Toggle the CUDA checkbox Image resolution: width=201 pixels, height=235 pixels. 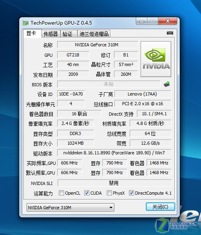point(87,193)
